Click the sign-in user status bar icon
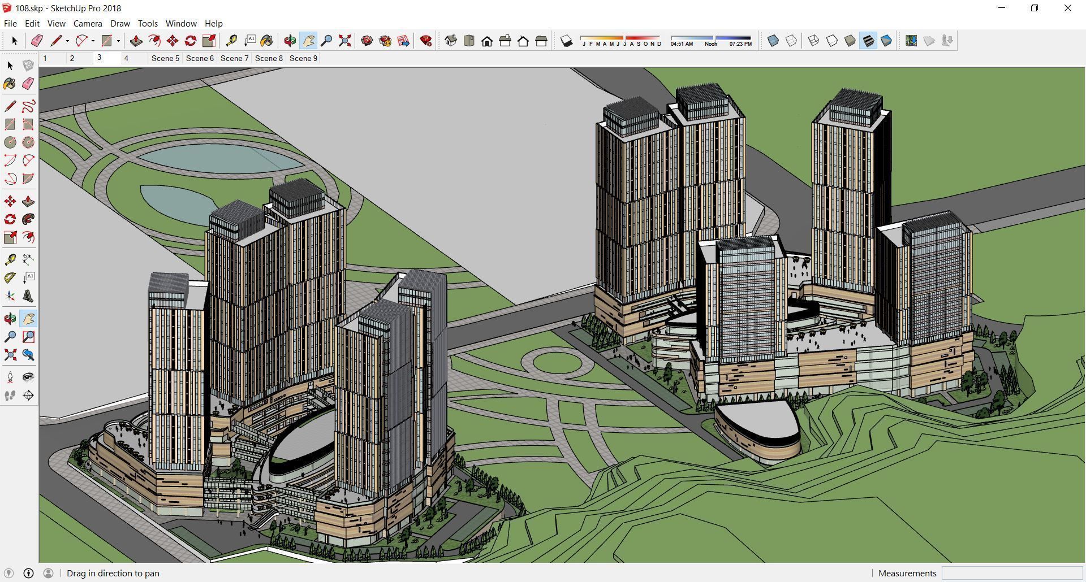Viewport: 1086px width, 582px height. click(48, 573)
